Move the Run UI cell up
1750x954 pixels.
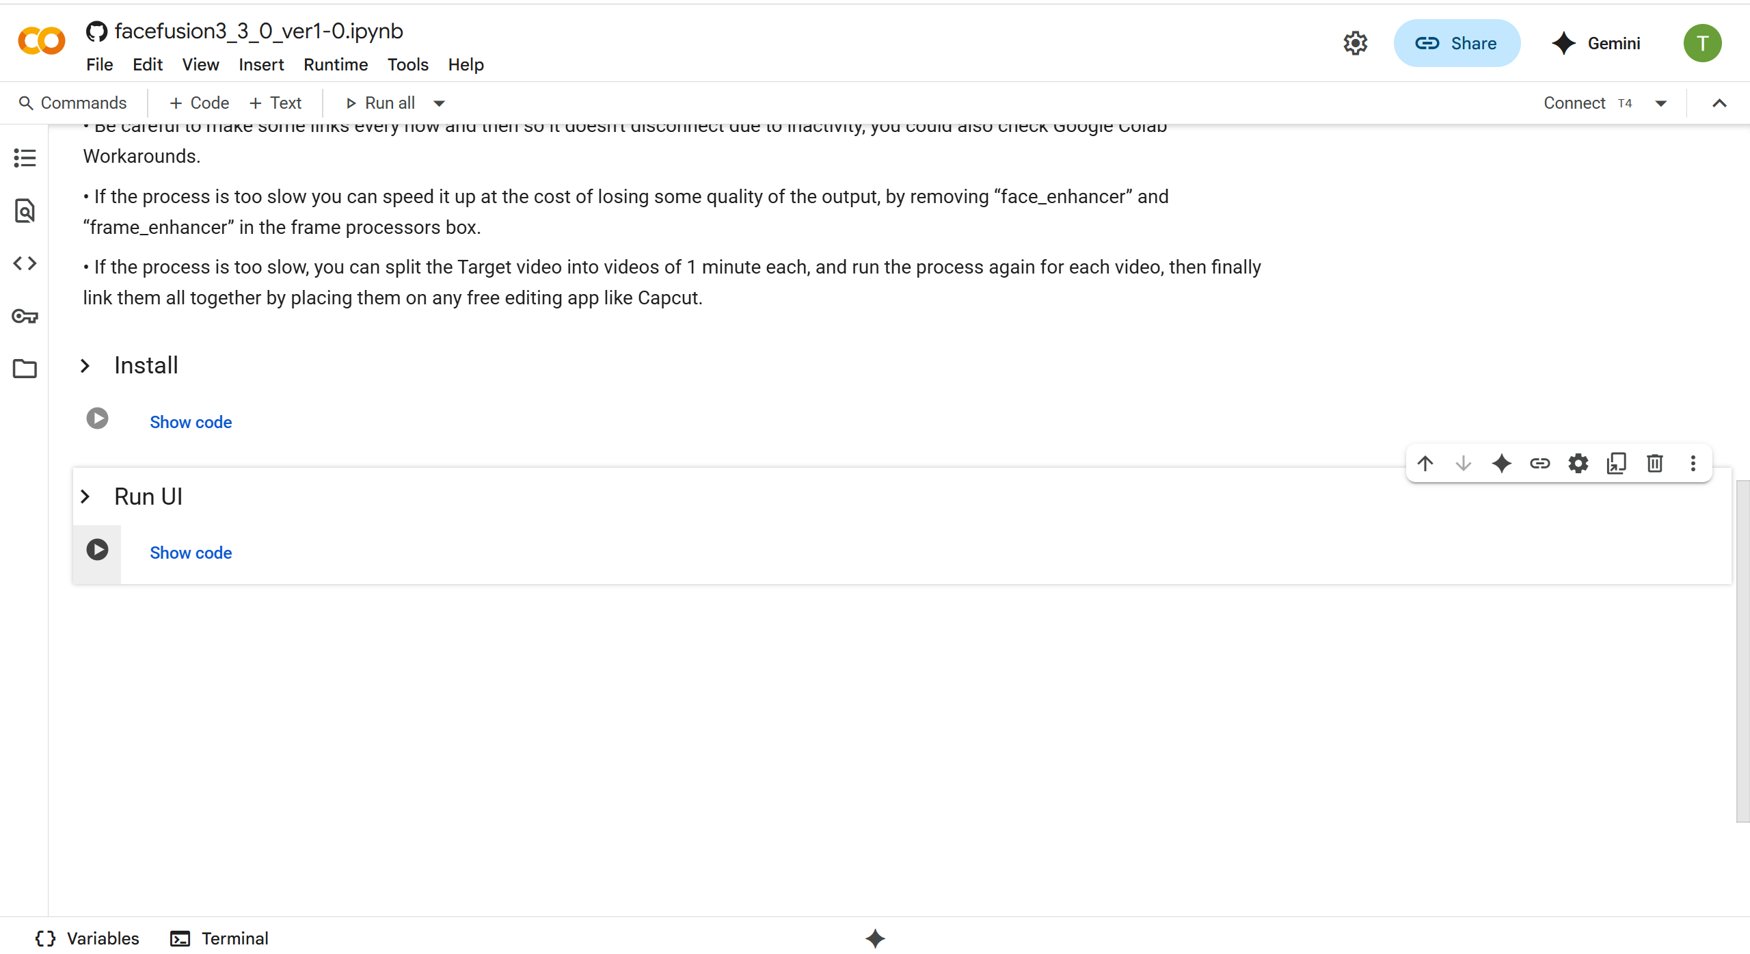pyautogui.click(x=1425, y=464)
